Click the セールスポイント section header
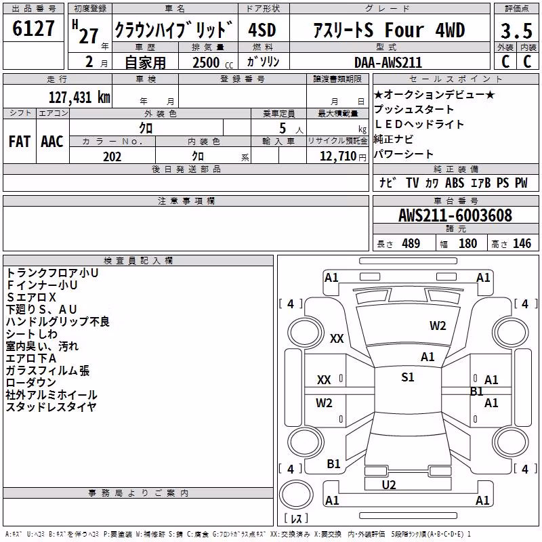The height and width of the screenshot is (542, 542). (x=455, y=79)
